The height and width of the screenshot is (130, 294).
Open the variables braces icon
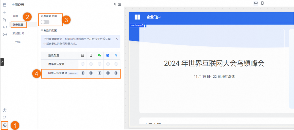(x=5, y=34)
